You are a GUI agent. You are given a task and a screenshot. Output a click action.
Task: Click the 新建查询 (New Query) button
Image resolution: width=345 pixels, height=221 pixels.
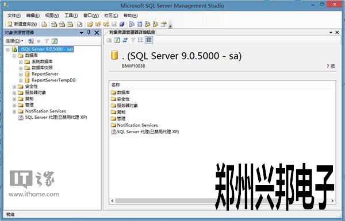click(22, 24)
